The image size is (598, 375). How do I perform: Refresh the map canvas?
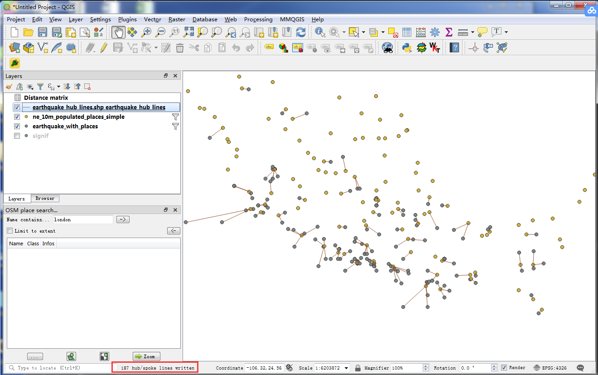[301, 32]
